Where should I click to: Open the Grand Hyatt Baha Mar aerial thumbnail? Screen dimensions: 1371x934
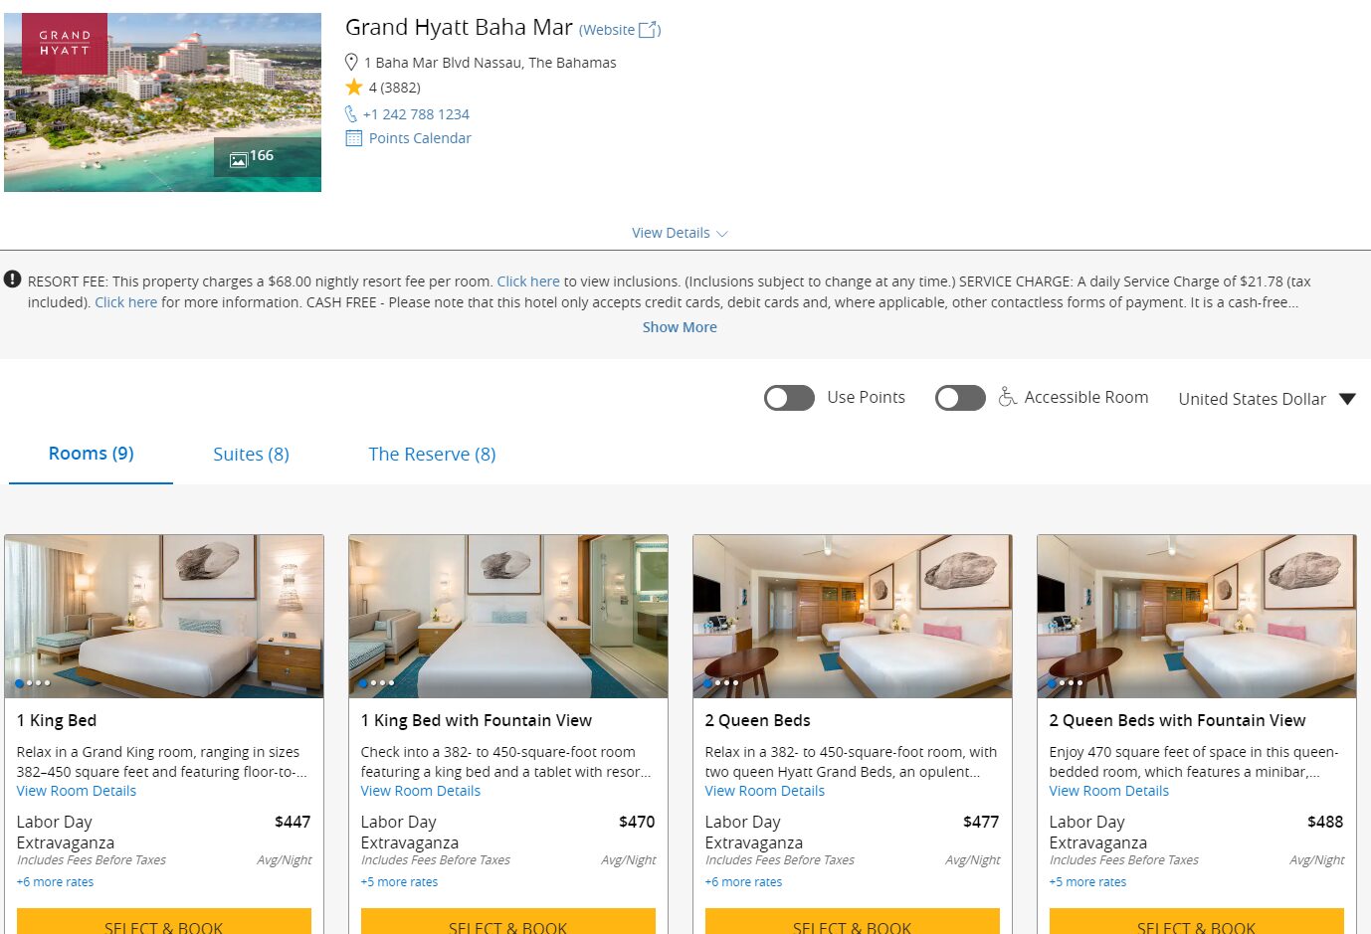(163, 102)
